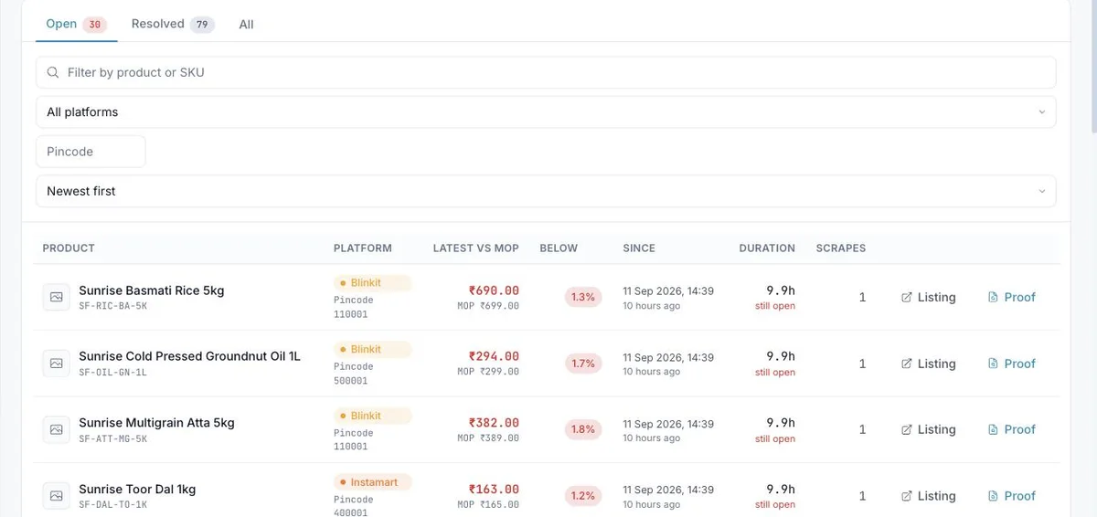Click the Sunrise Basmati Rice 5kg name
The image size is (1097, 517).
coord(151,290)
